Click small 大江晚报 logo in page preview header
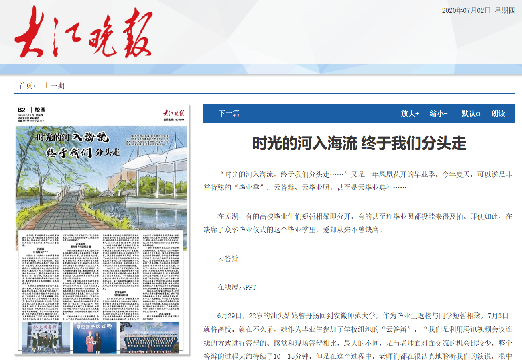 173,112
